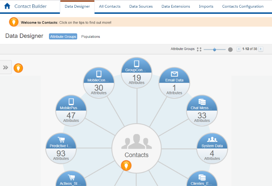Switch to the Populations view

[91, 37]
